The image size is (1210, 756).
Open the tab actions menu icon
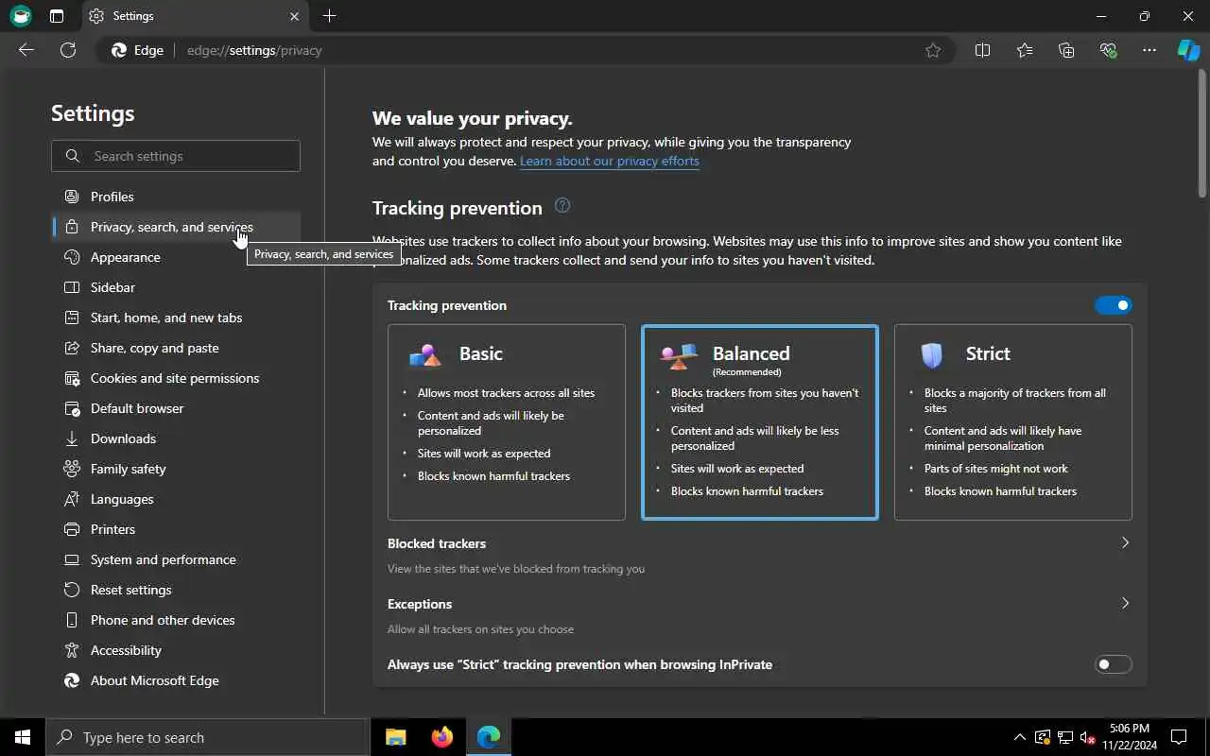coord(57,16)
